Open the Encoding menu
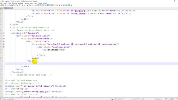 (14, 3)
